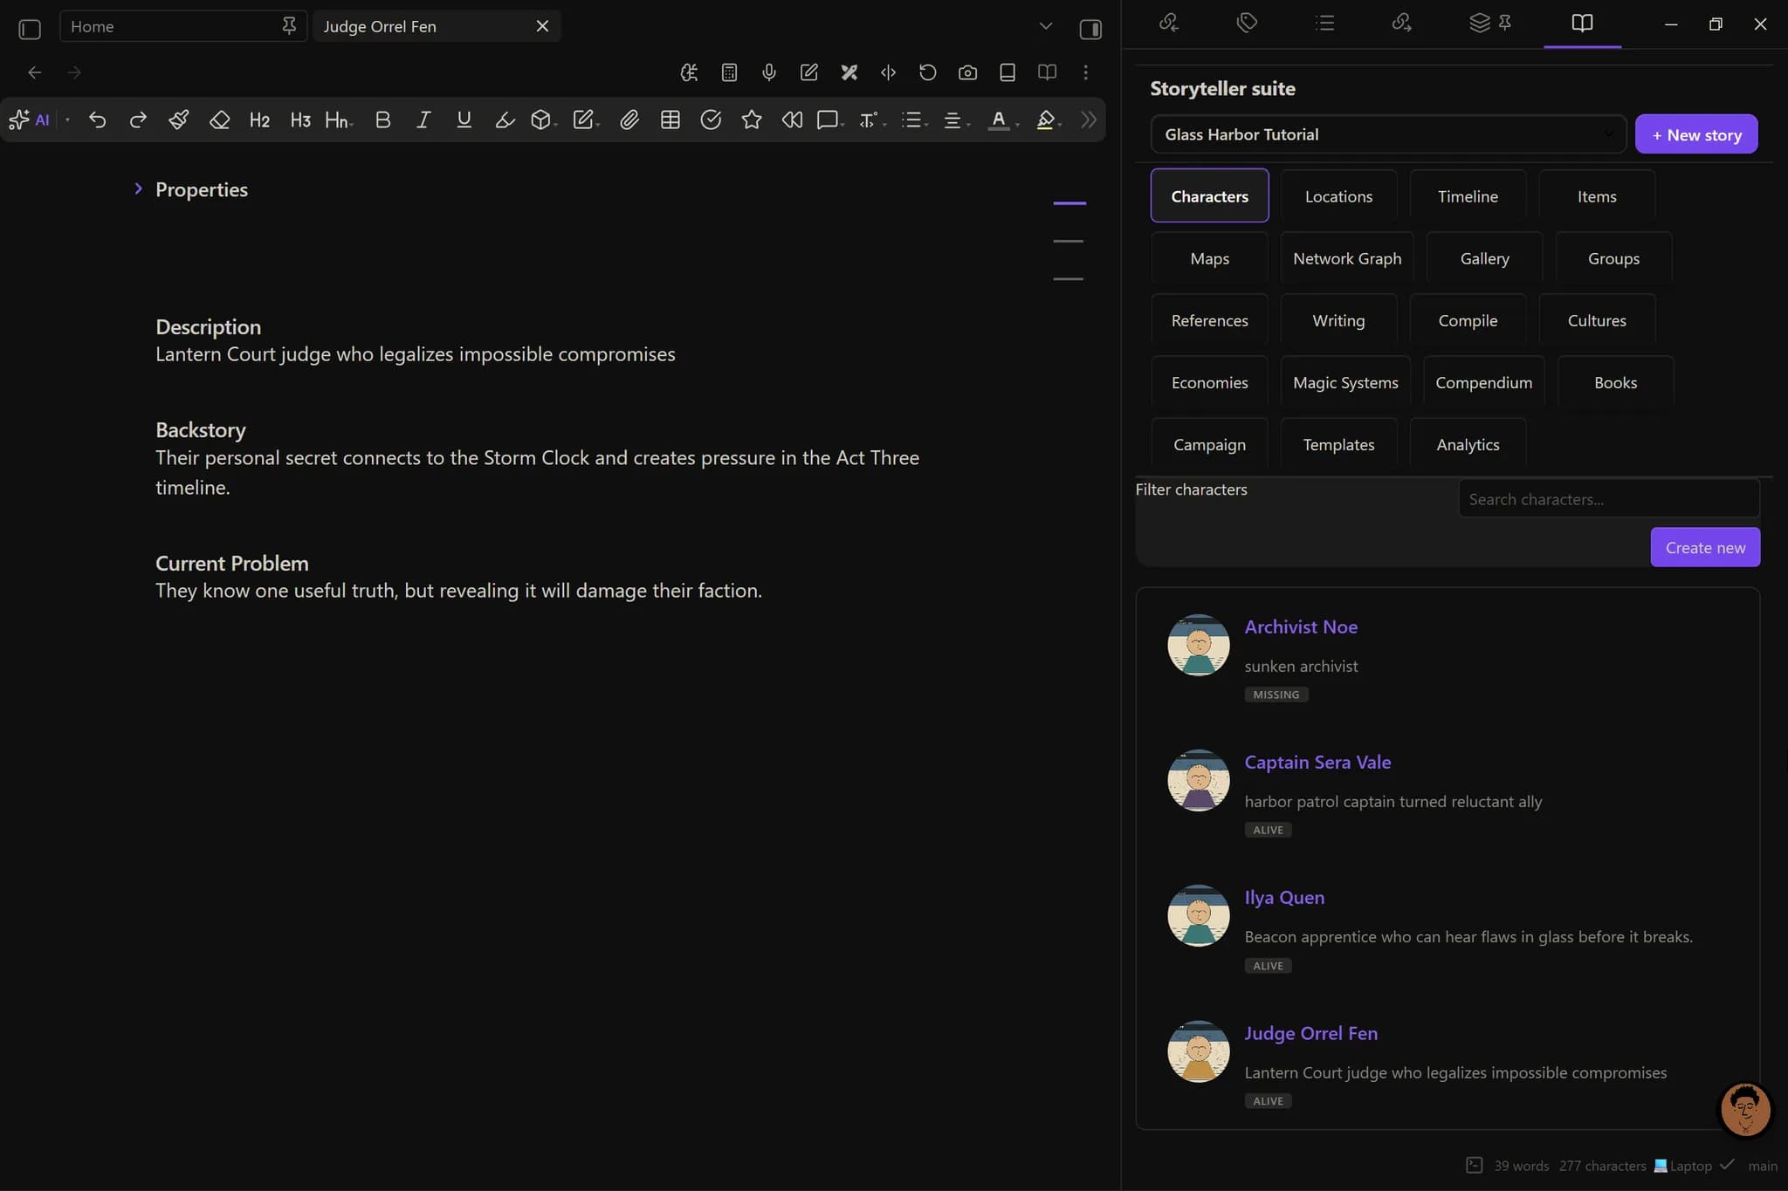Open the more options vertical dots menu

pyautogui.click(x=1086, y=72)
